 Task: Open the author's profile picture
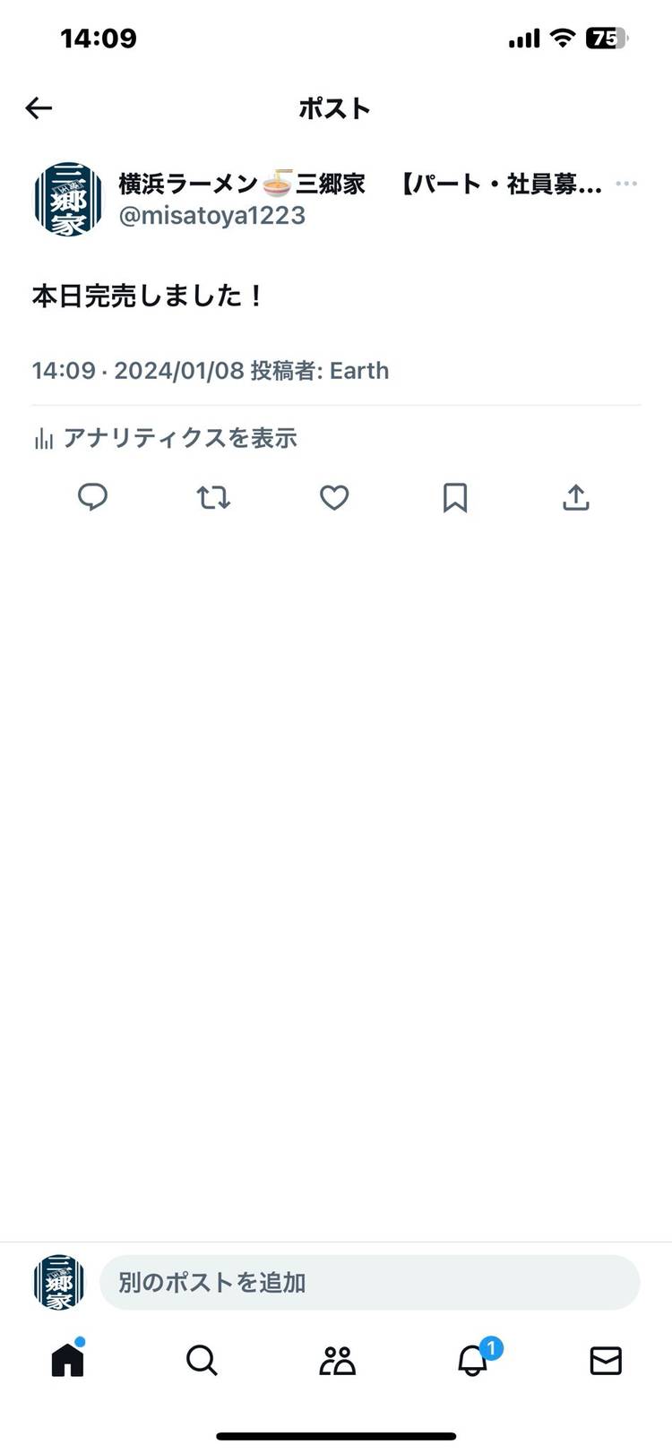tap(68, 199)
